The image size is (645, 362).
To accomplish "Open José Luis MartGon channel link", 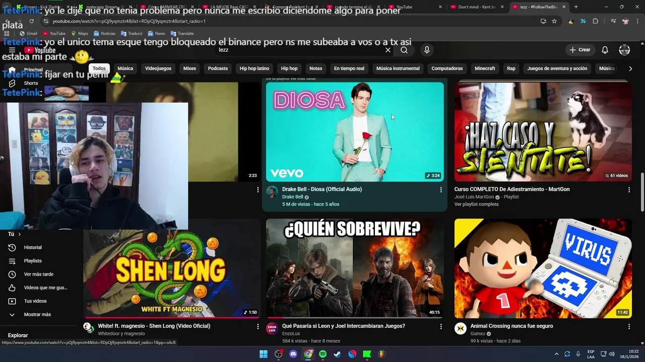I will tap(474, 197).
